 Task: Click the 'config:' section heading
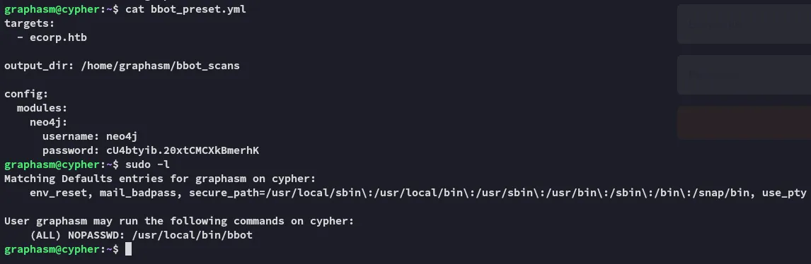click(x=26, y=94)
